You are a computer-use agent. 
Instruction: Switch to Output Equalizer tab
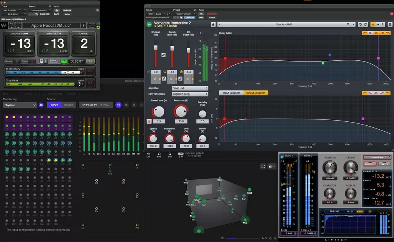pyautogui.click(x=256, y=93)
